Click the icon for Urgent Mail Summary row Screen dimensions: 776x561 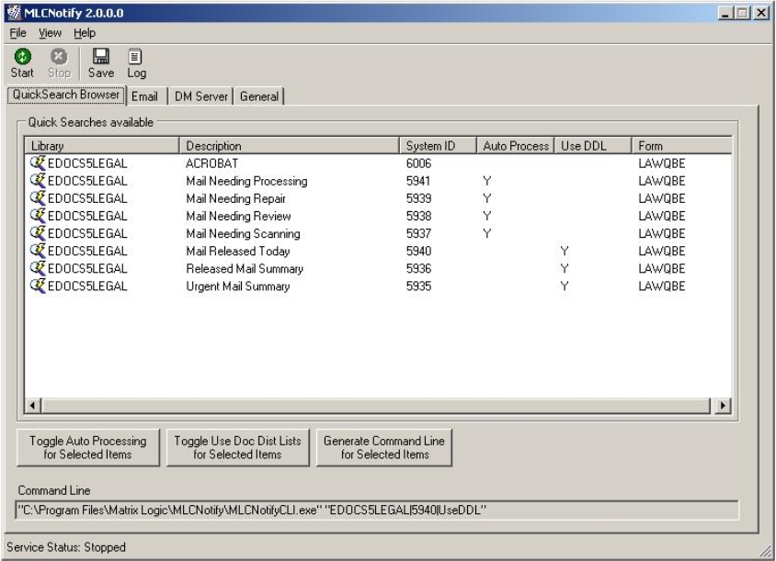(x=38, y=286)
